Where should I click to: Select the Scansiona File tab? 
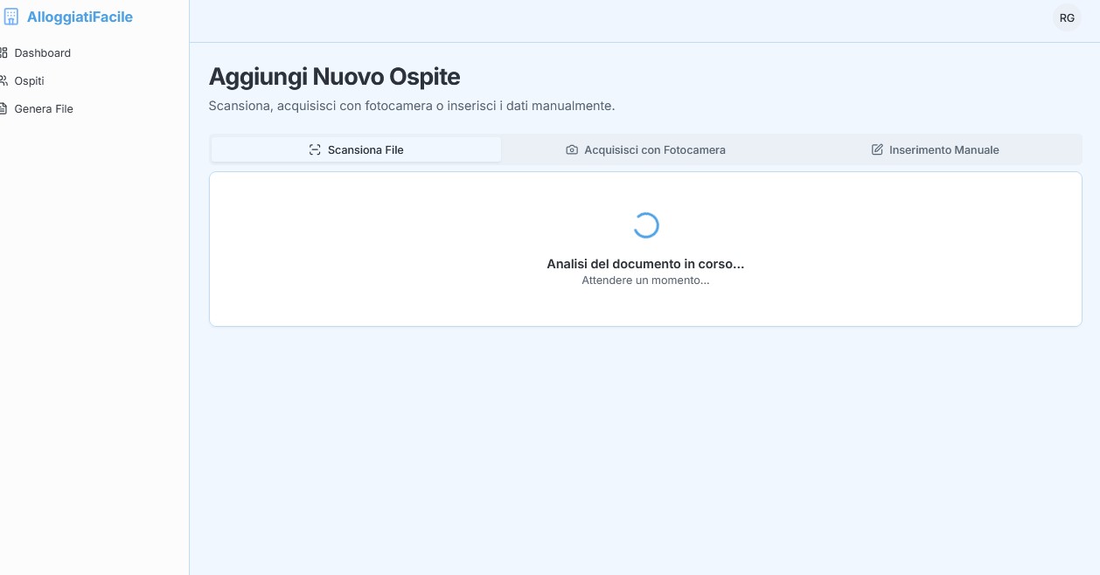click(x=356, y=149)
